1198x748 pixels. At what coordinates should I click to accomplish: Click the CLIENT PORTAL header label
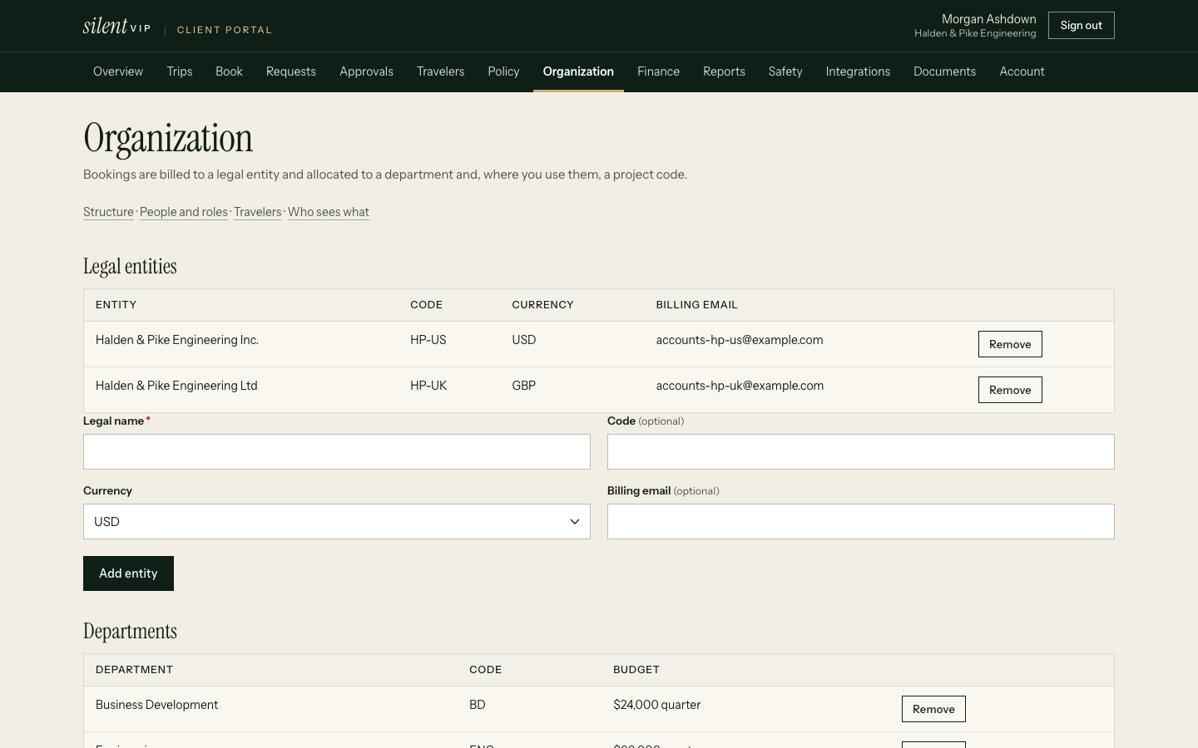coord(225,30)
